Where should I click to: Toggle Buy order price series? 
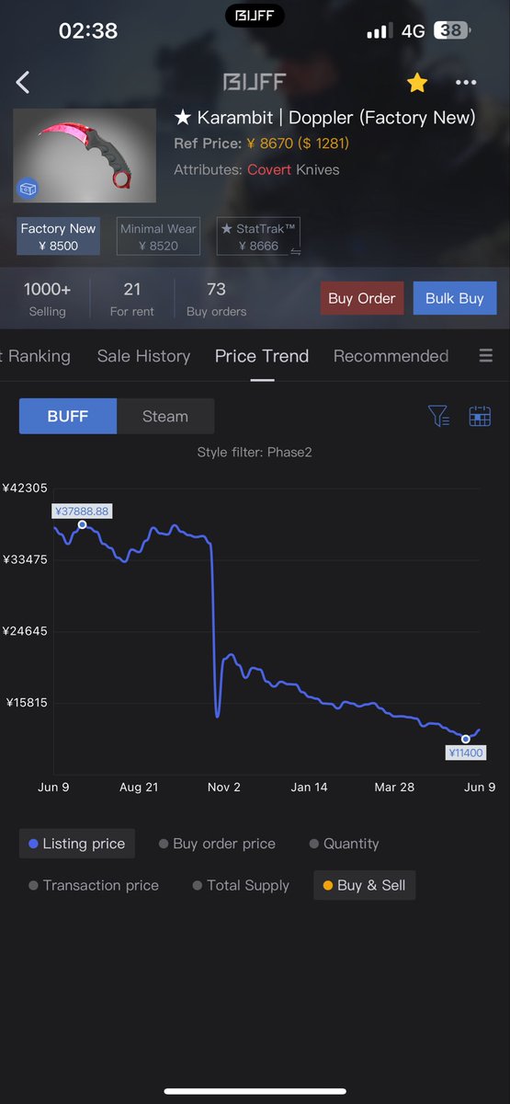click(217, 844)
